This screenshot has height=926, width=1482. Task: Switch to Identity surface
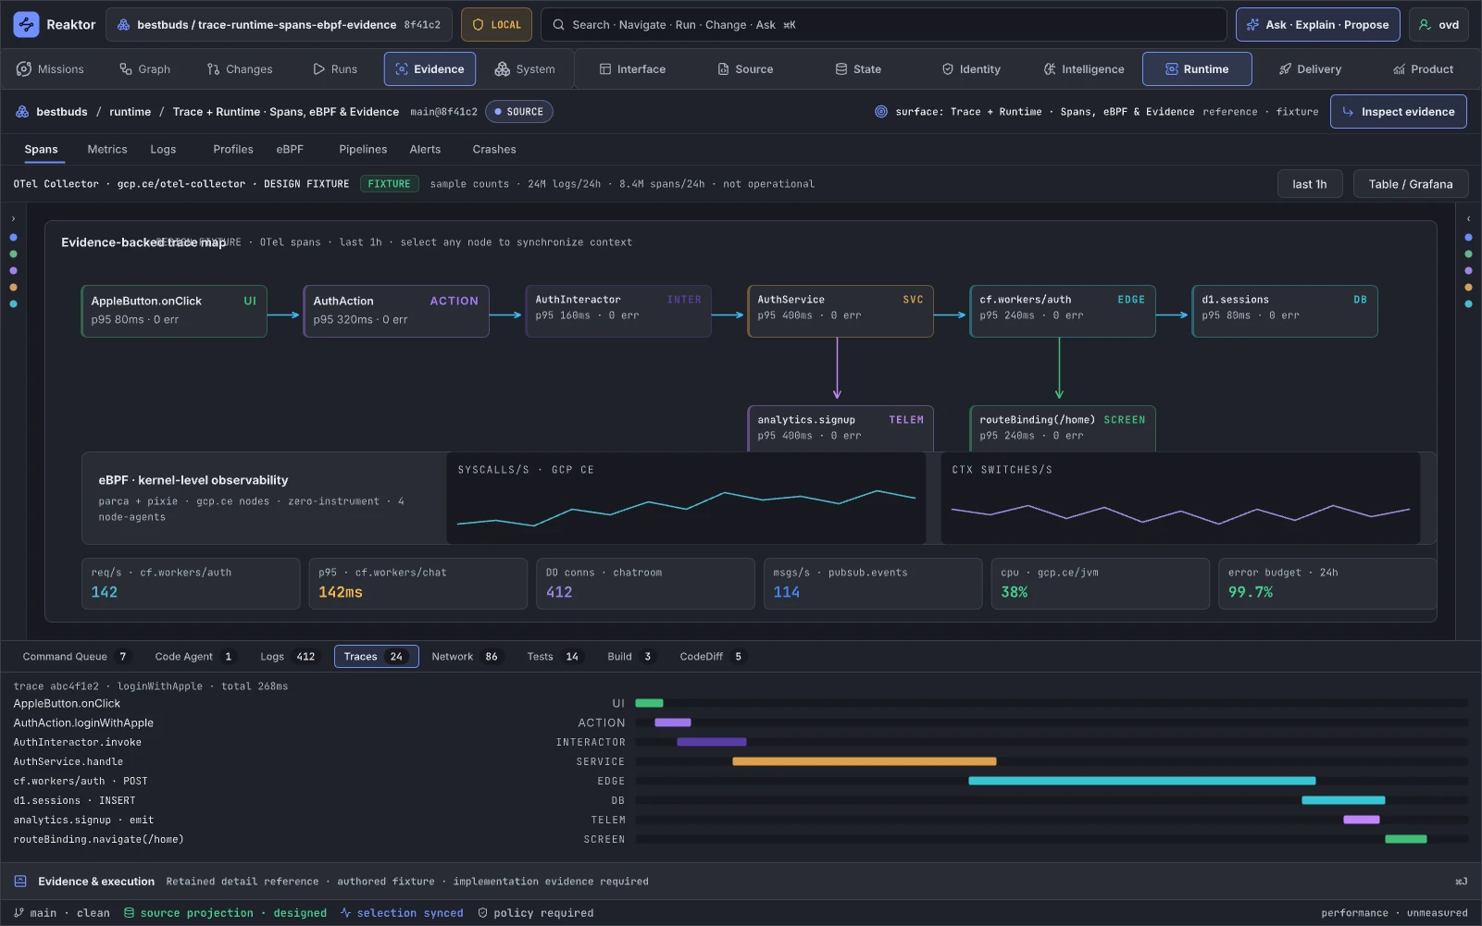click(971, 69)
